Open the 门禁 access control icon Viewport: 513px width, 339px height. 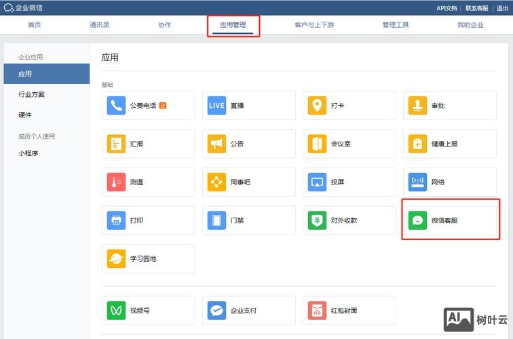pos(216,220)
